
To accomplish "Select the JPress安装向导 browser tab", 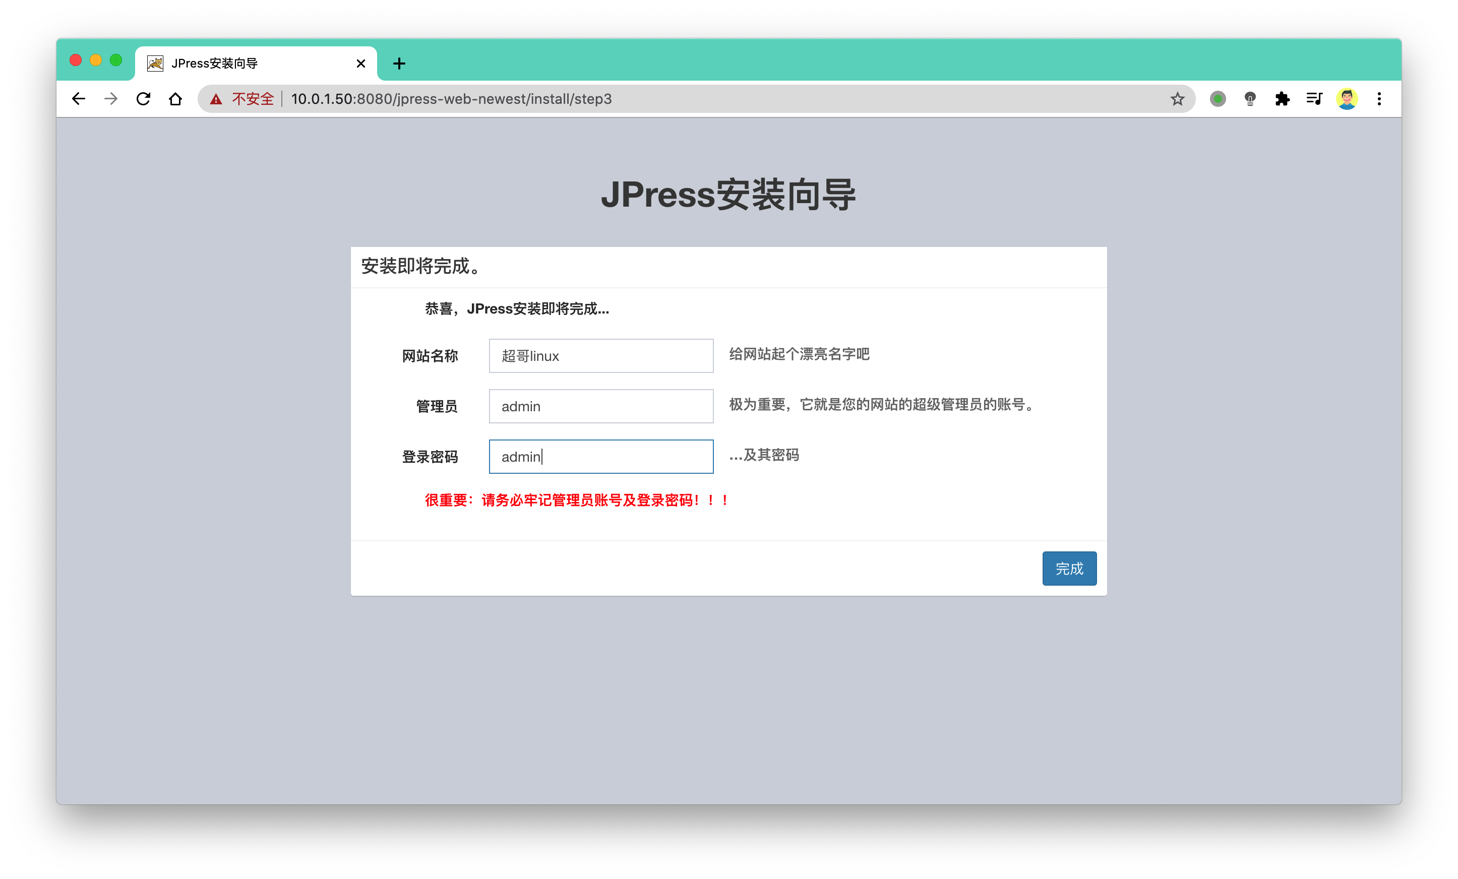I will (256, 64).
